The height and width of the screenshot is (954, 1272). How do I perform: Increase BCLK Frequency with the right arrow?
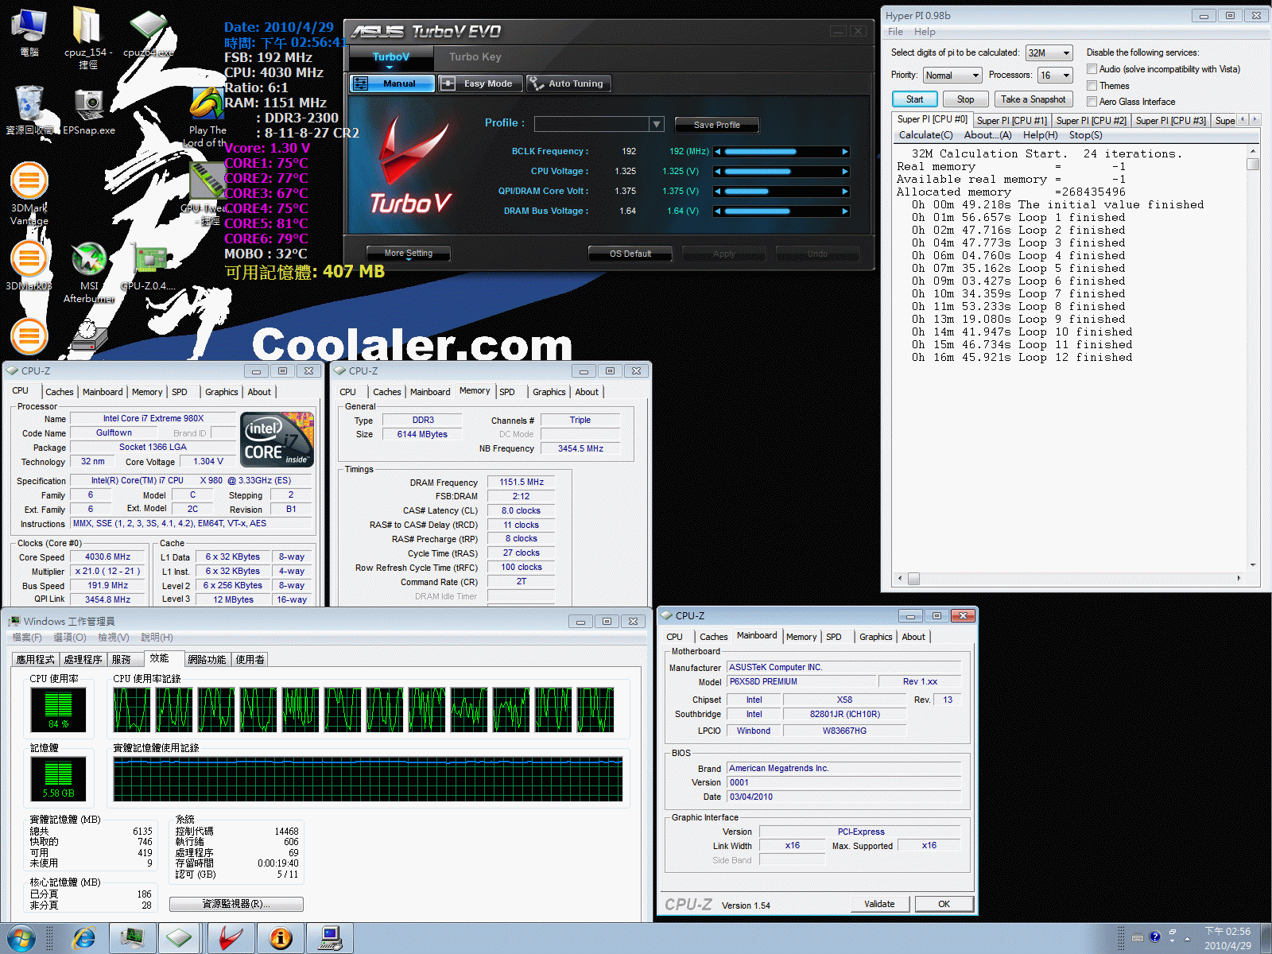pyautogui.click(x=845, y=151)
